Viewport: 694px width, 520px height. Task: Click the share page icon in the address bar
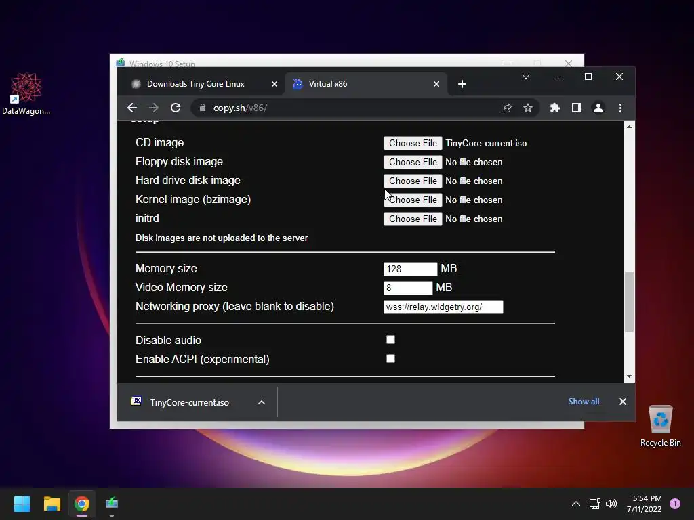pyautogui.click(x=506, y=108)
